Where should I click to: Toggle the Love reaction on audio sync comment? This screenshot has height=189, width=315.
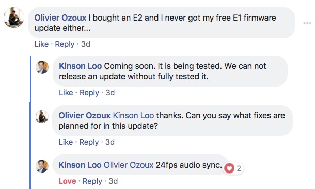coord(67,181)
